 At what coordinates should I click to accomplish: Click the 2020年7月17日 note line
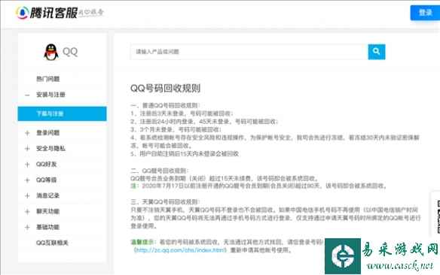pyautogui.click(x=258, y=186)
